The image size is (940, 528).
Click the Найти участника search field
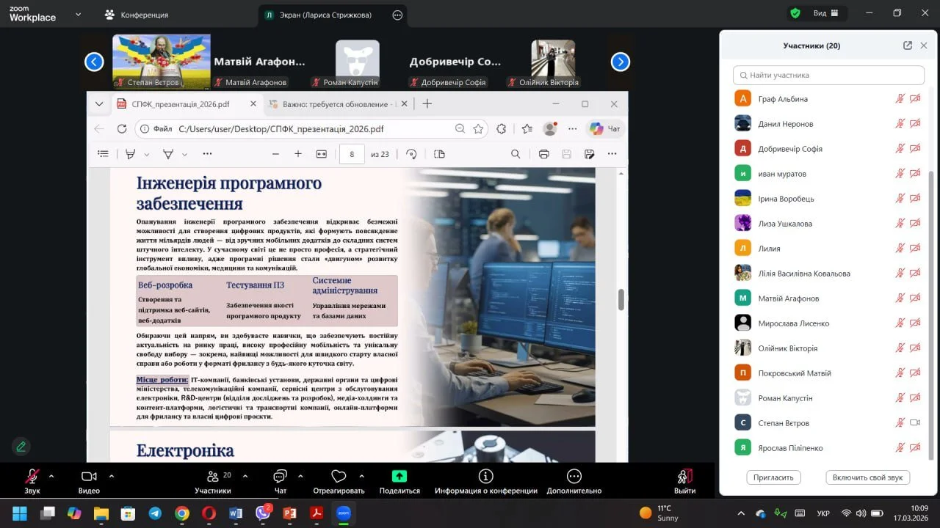pos(828,75)
